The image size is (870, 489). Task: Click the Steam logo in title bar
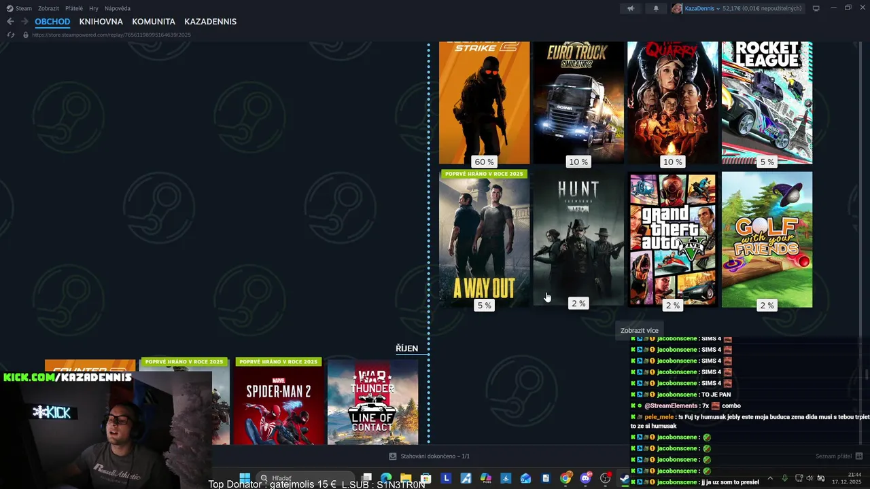point(10,8)
